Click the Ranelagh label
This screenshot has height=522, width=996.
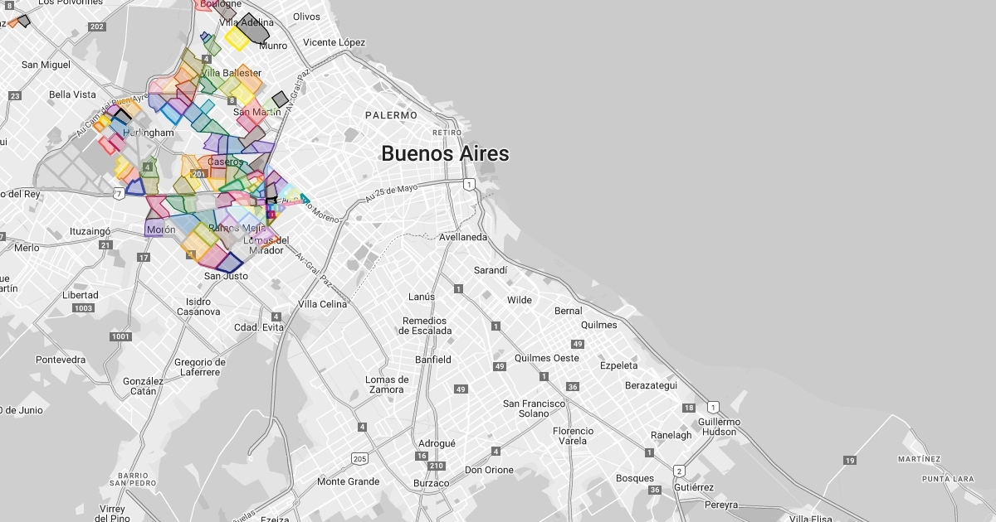click(x=671, y=435)
